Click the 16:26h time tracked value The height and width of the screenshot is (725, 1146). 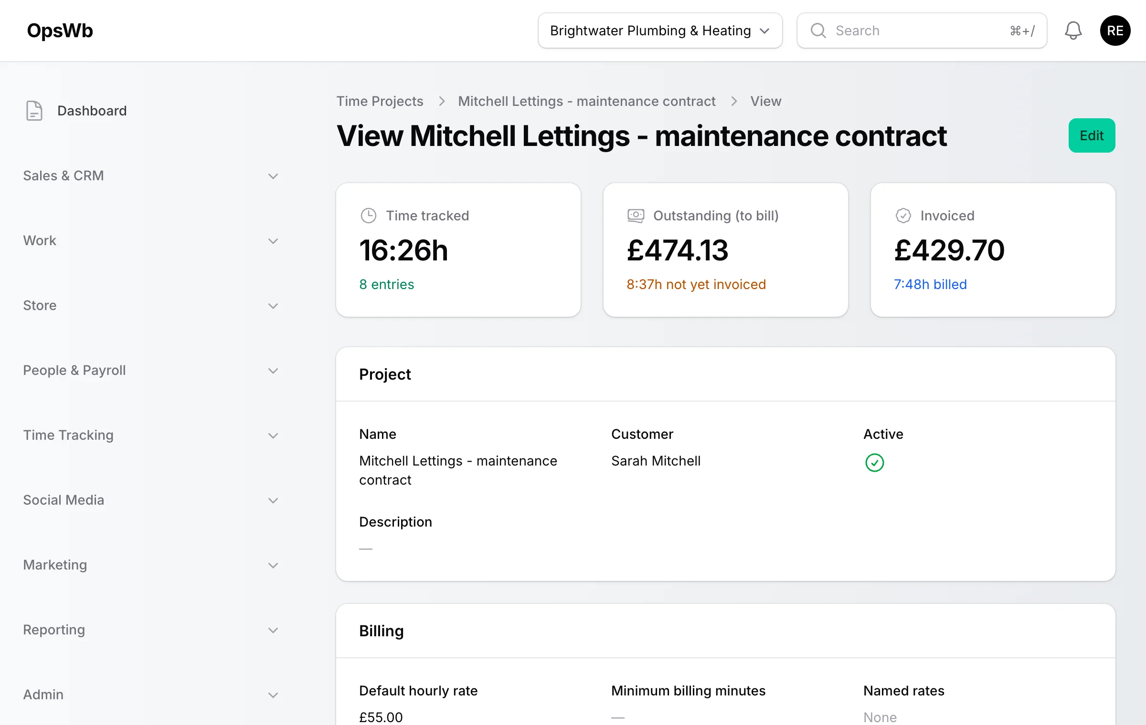tap(403, 250)
